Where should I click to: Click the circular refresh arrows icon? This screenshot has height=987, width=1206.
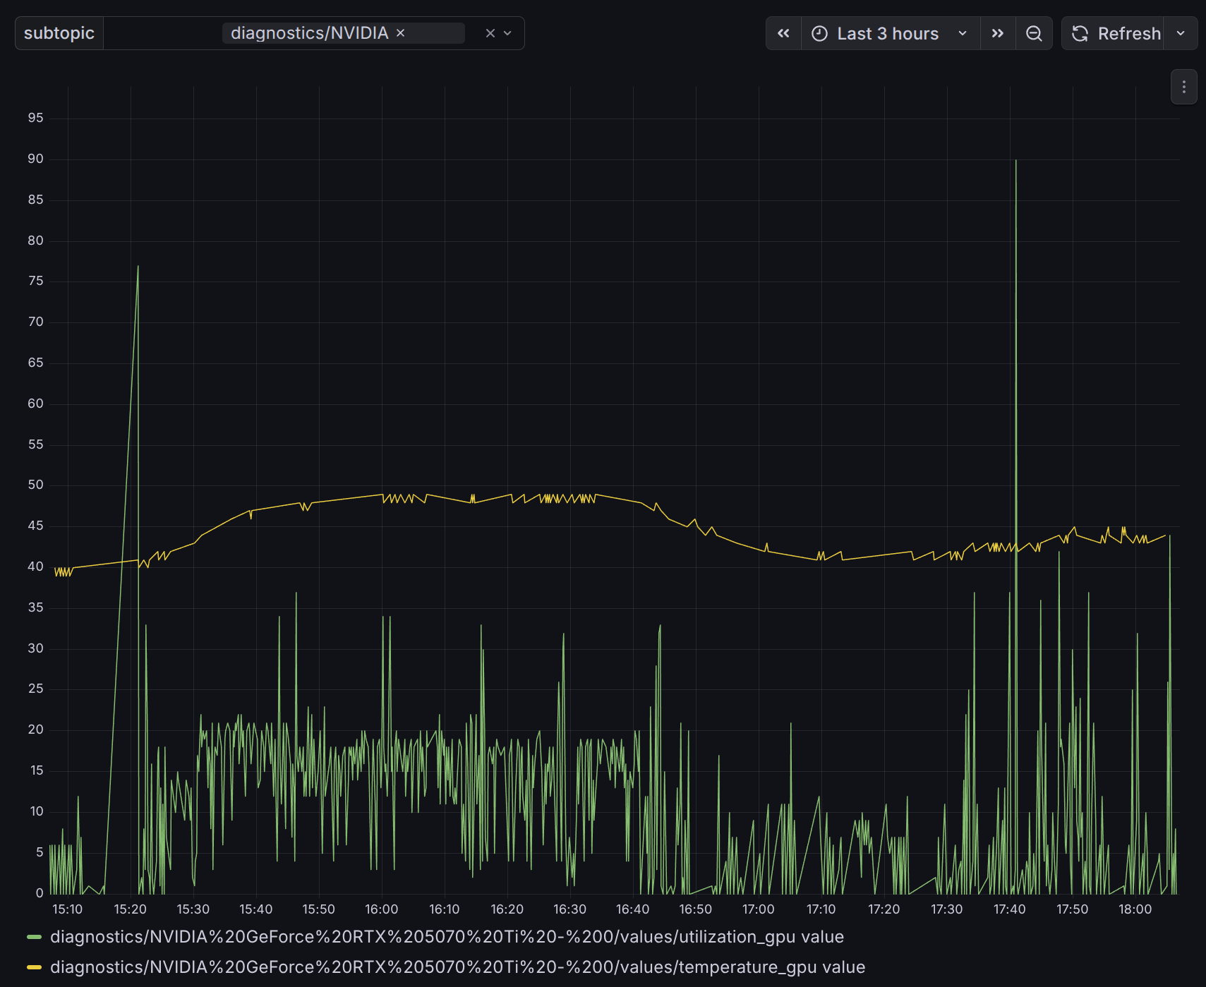(x=1079, y=32)
